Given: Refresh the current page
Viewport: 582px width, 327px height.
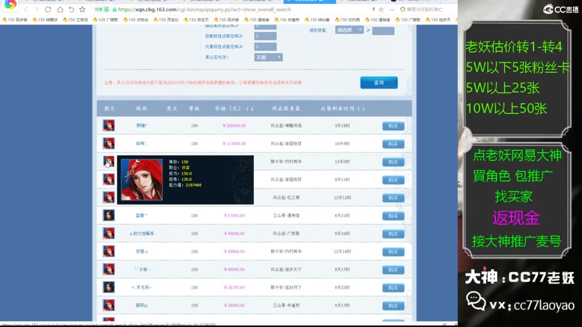Looking at the screenshot, I should point(48,9).
